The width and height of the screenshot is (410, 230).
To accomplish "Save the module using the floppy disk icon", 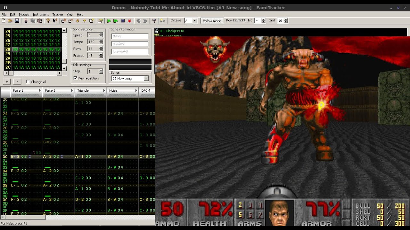I will [17, 21].
